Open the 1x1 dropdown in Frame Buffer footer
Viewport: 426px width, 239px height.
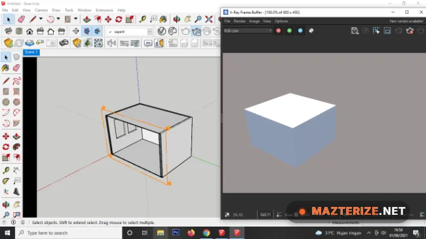(265, 215)
